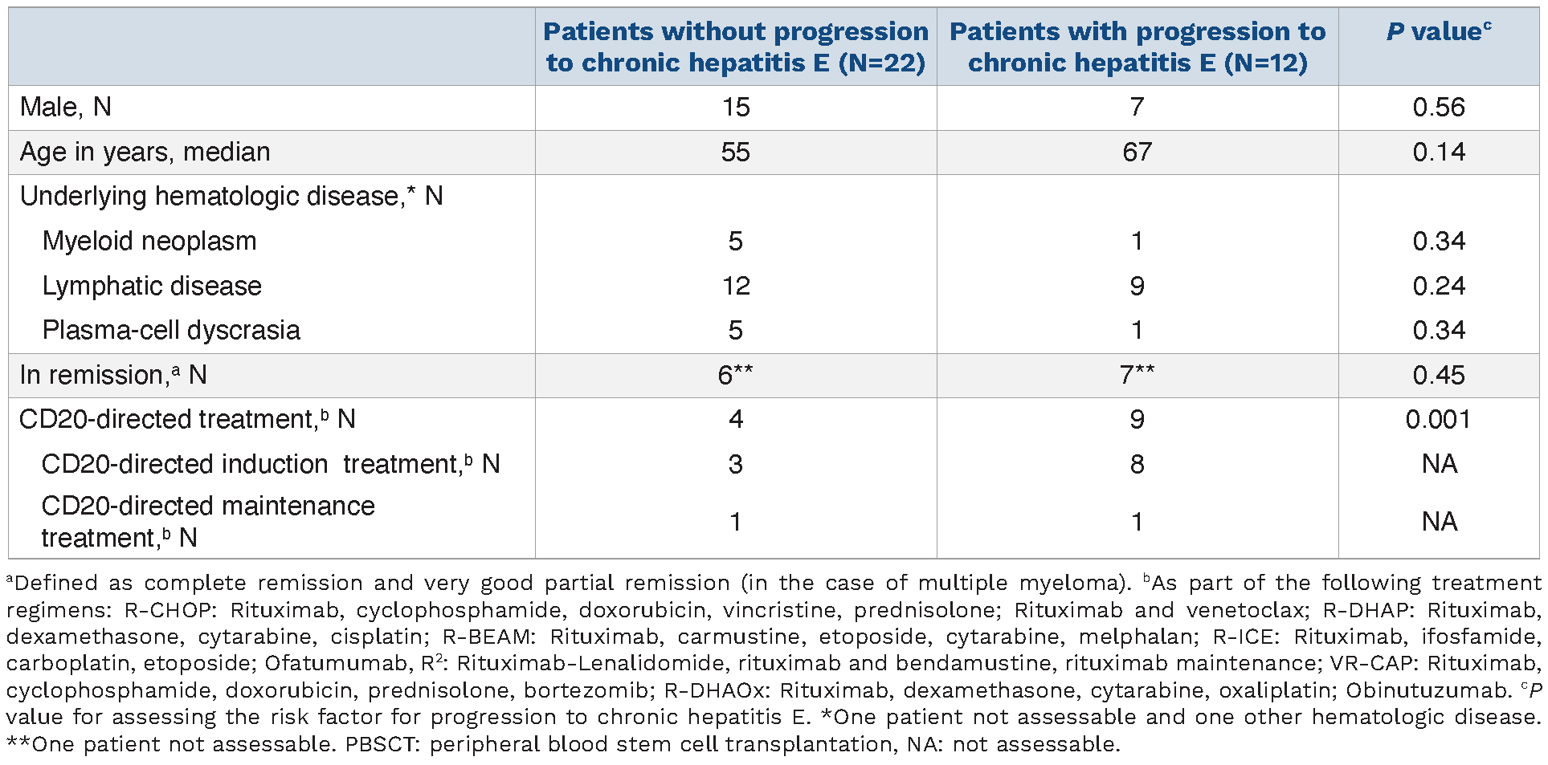
Task: Click the "Myeloid neoplasm" row label
Action: pyautogui.click(x=149, y=241)
